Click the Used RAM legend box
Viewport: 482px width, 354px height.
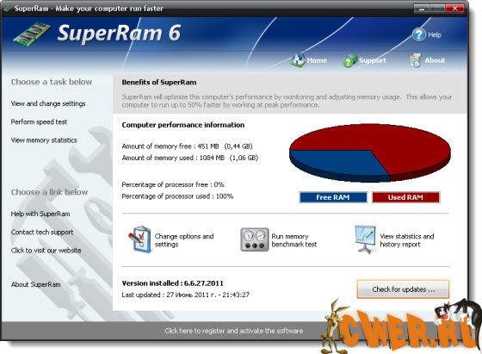tap(405, 197)
